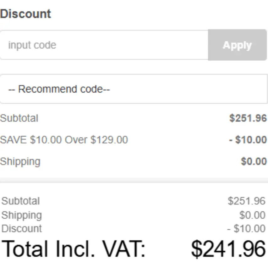This screenshot has width=268, height=268.
Task: Click the Discount row in final summary
Action: [21, 229]
